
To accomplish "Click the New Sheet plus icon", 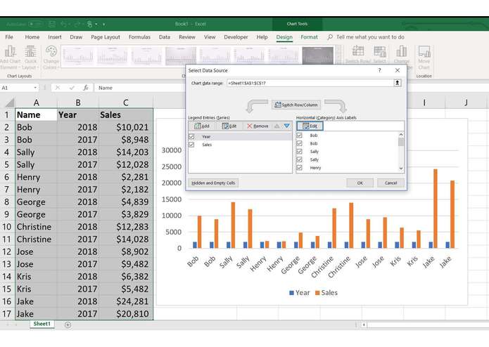I will click(68, 325).
